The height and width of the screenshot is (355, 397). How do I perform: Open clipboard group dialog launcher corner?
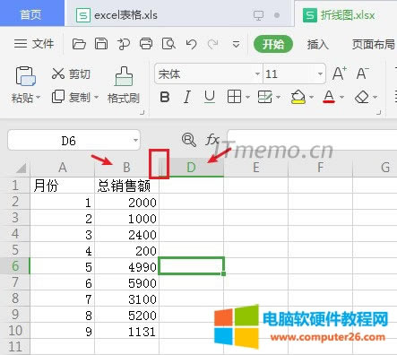tap(142, 112)
